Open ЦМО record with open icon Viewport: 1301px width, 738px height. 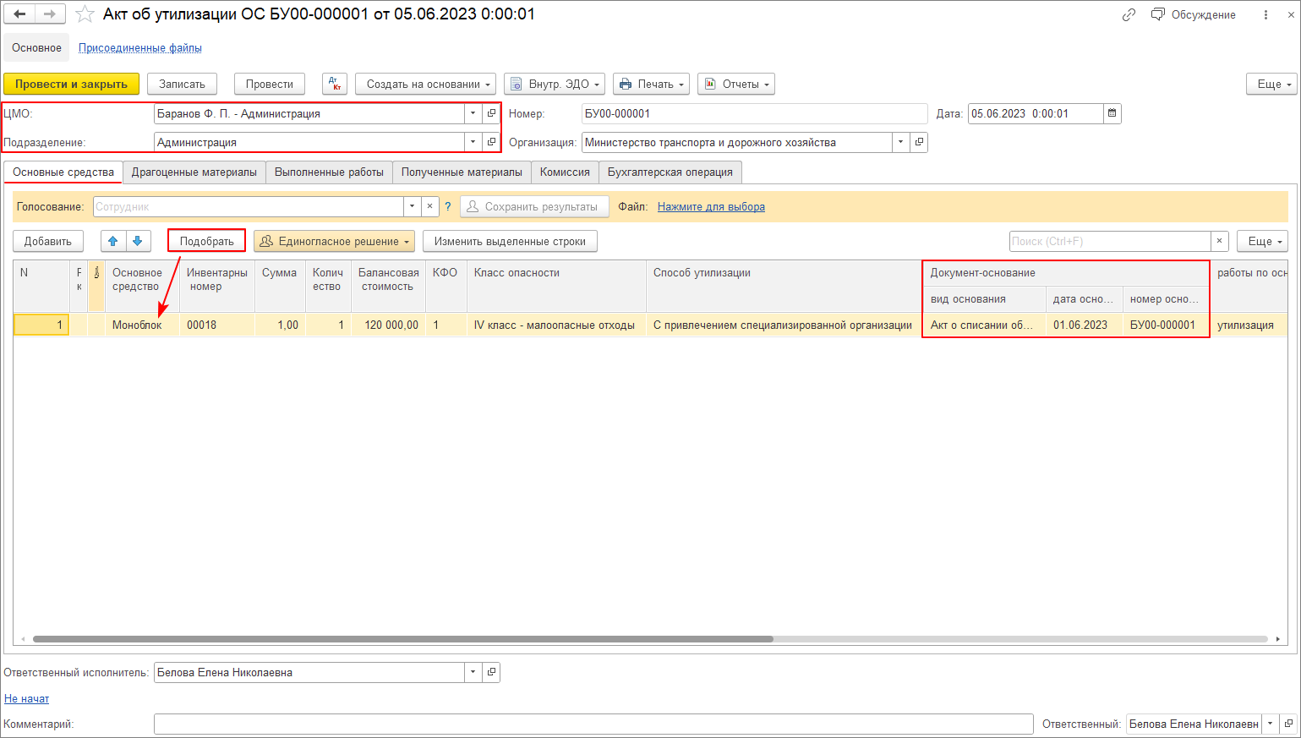tap(491, 113)
